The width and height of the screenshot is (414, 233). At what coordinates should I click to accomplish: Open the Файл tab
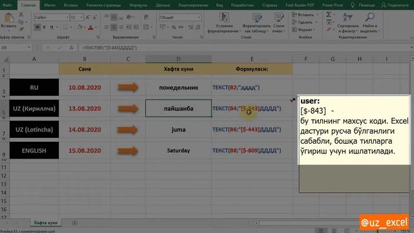coord(7,5)
